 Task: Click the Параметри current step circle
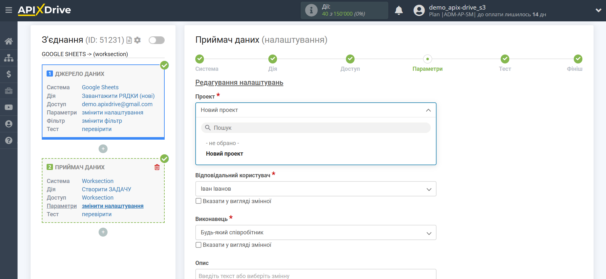pos(428,59)
